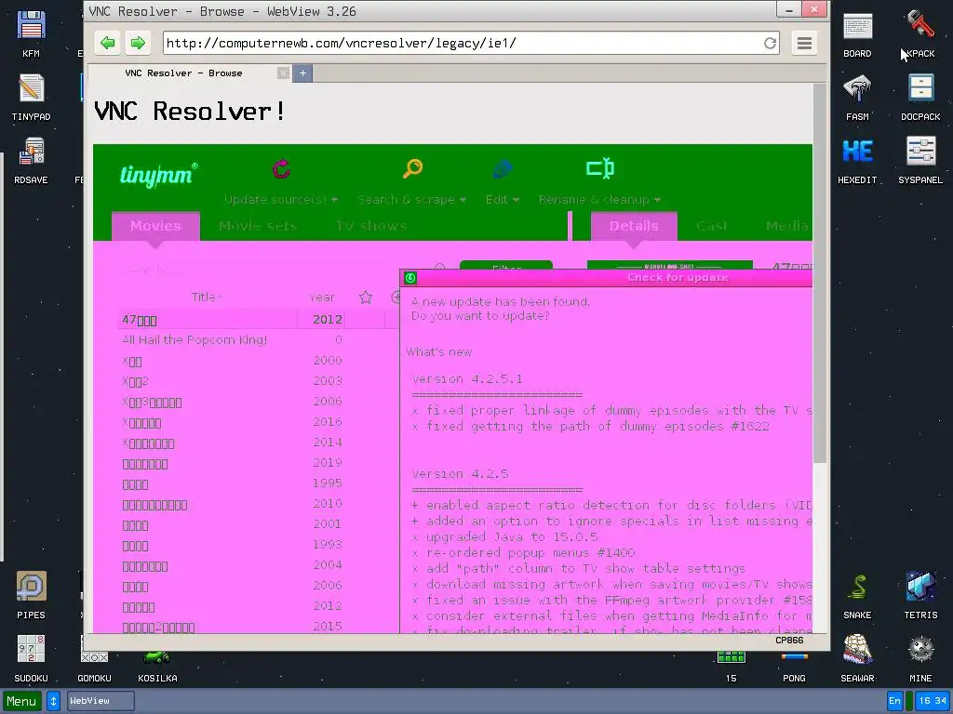This screenshot has height=714, width=953.
Task: Open the KFM desktop icon
Action: pos(31,34)
